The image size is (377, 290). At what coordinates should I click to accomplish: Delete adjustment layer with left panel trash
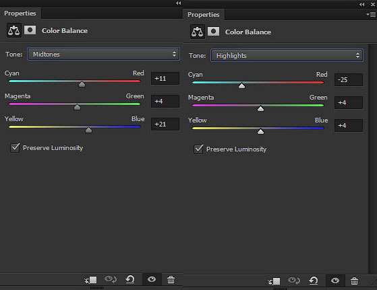tap(171, 280)
